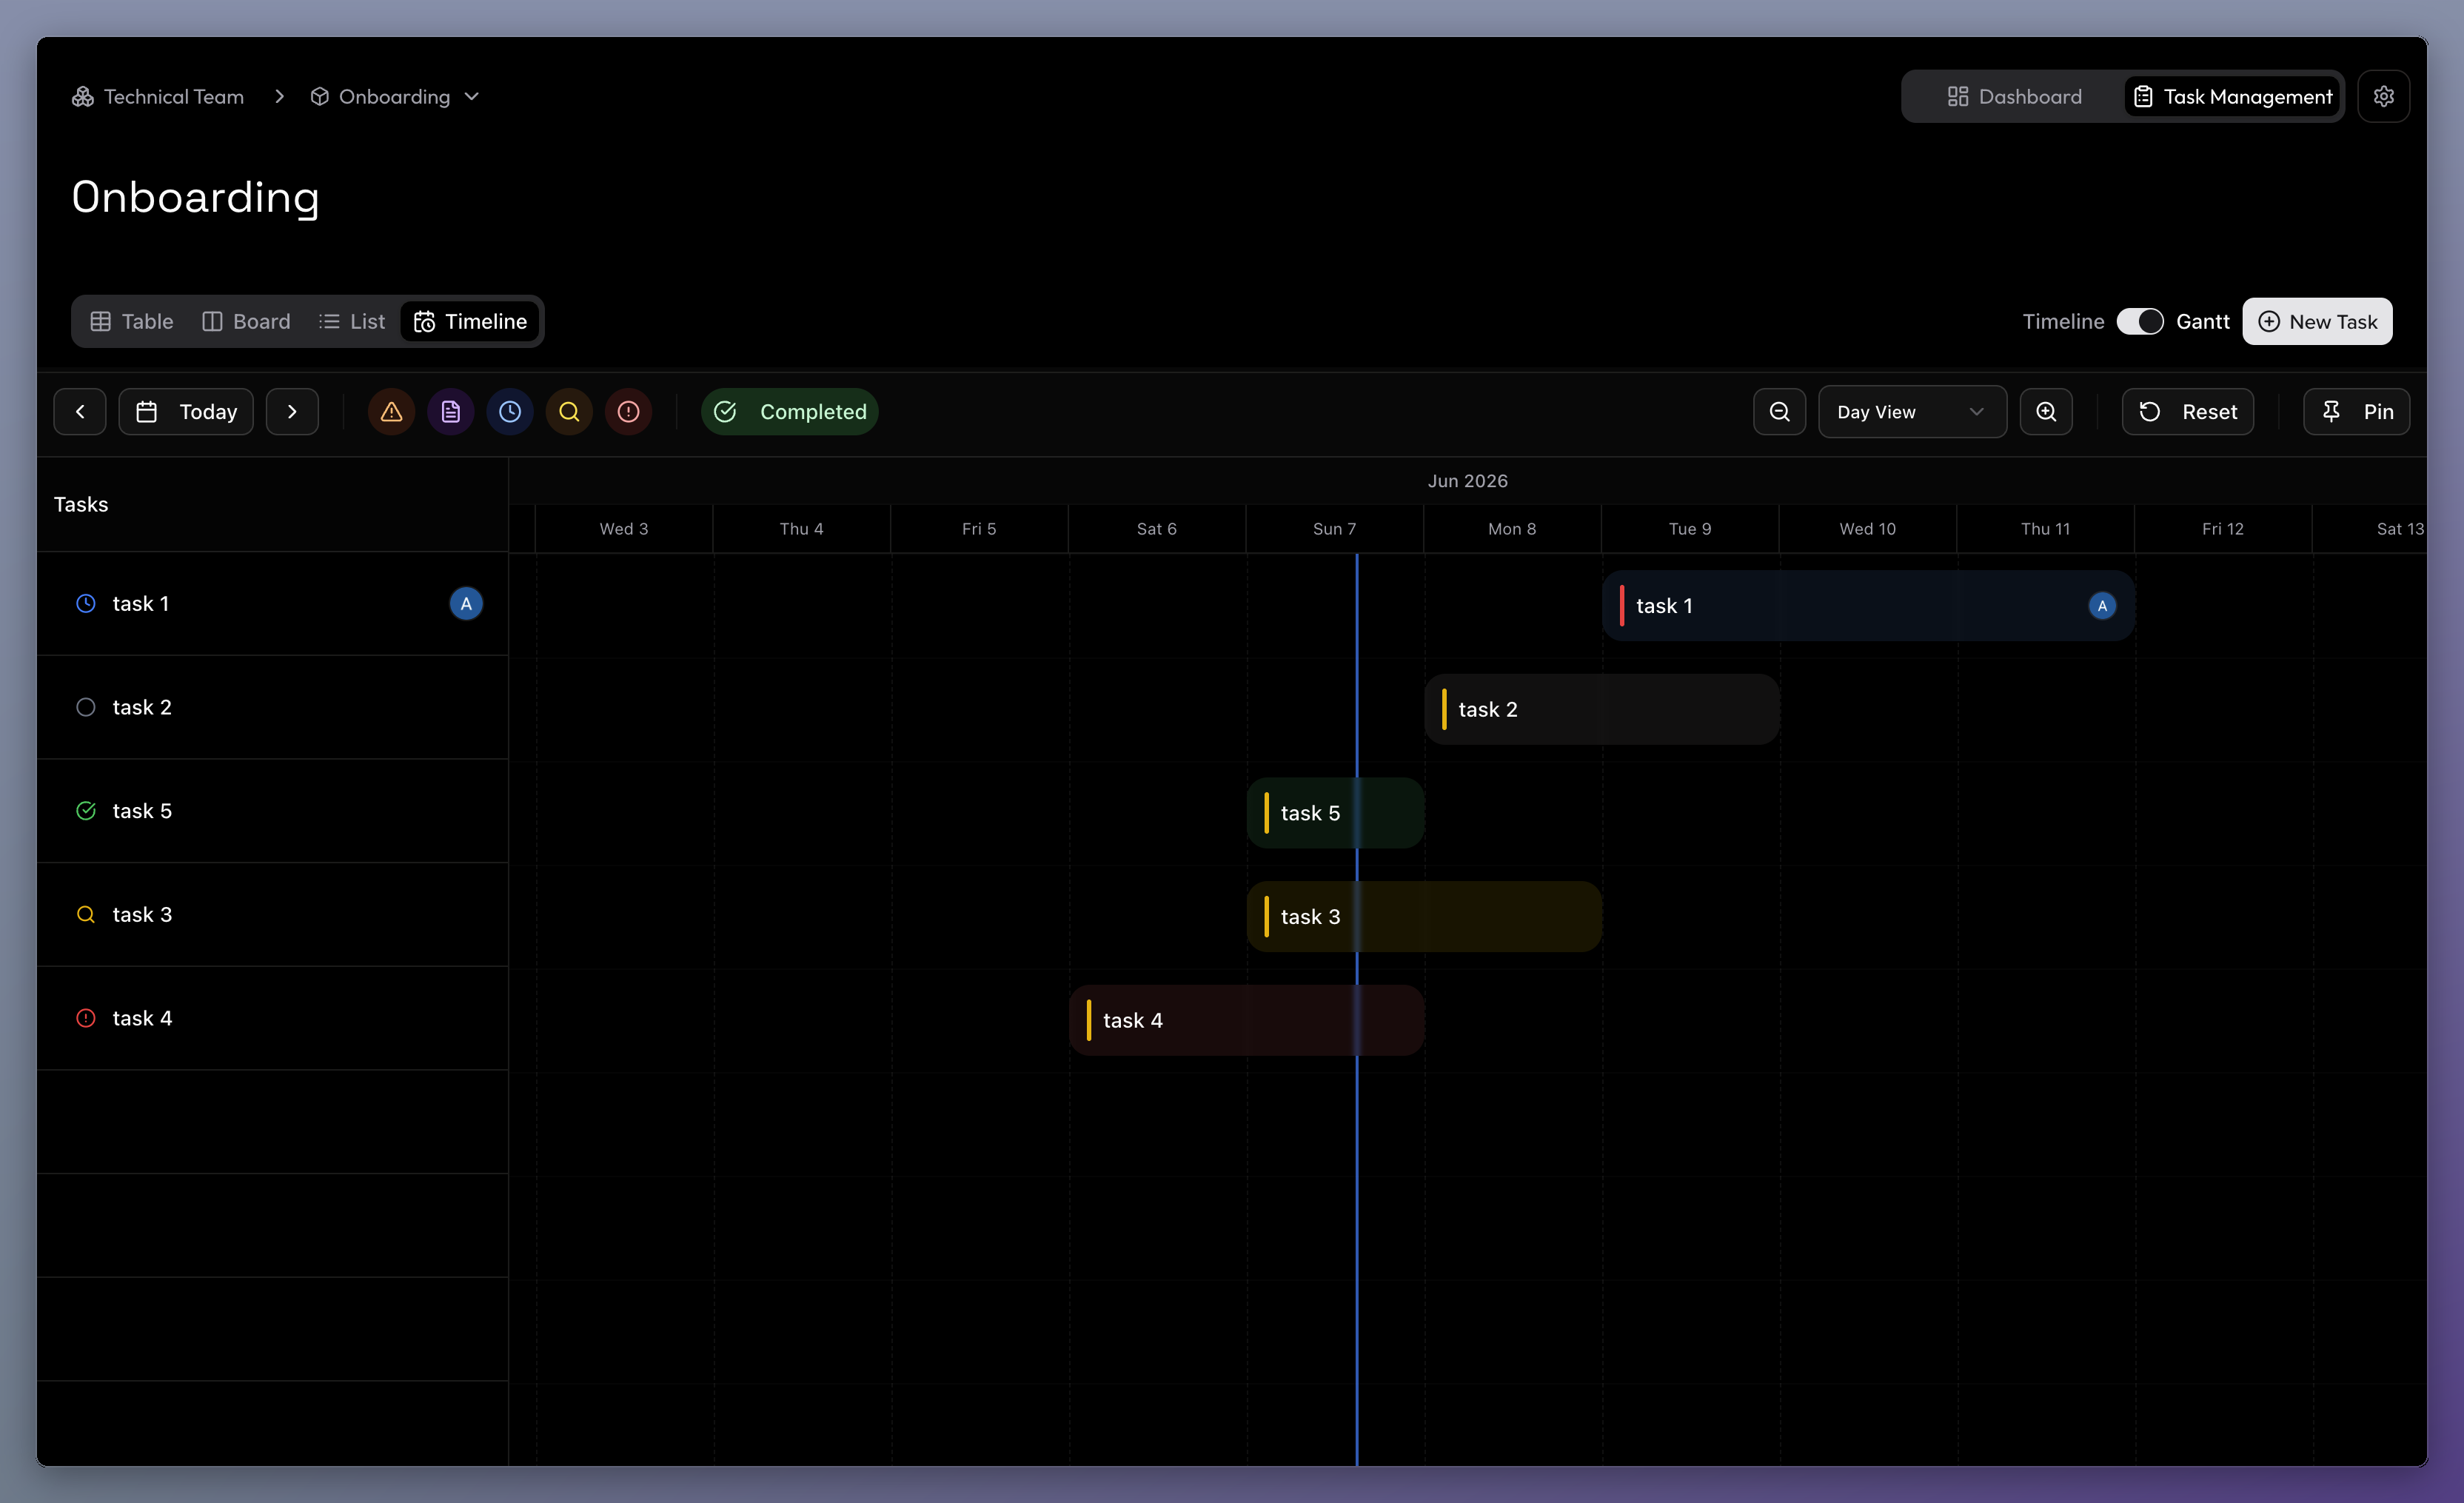Click task 4 row in Tasks list
This screenshot has width=2464, height=1503.
tap(272, 1018)
